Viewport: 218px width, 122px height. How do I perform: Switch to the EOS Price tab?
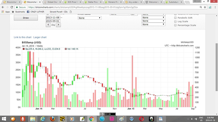(73, 2)
